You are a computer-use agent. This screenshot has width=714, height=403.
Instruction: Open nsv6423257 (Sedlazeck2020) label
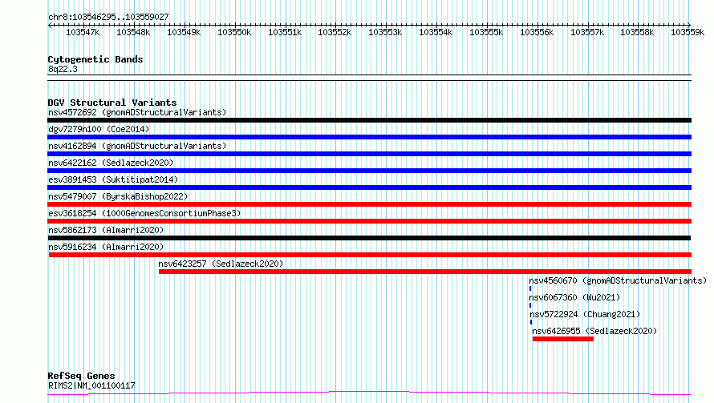(x=221, y=264)
